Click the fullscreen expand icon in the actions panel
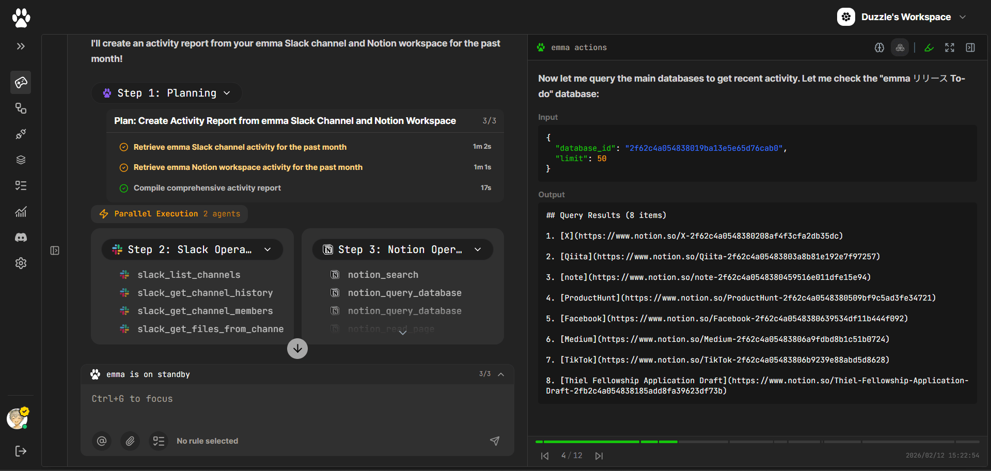This screenshot has width=991, height=471. pyautogui.click(x=950, y=48)
